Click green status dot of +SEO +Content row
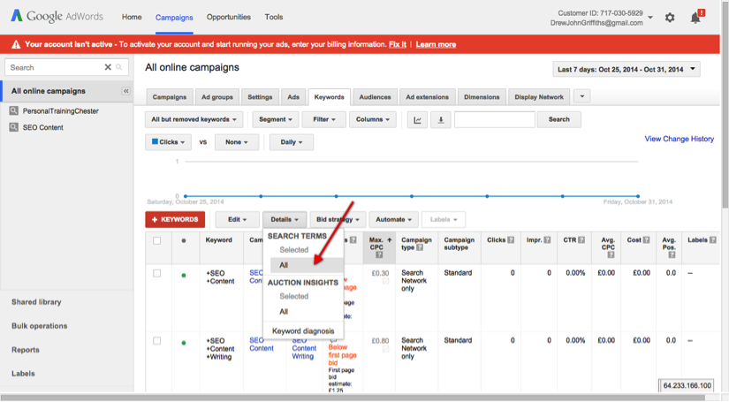The width and height of the screenshot is (729, 402). (184, 276)
